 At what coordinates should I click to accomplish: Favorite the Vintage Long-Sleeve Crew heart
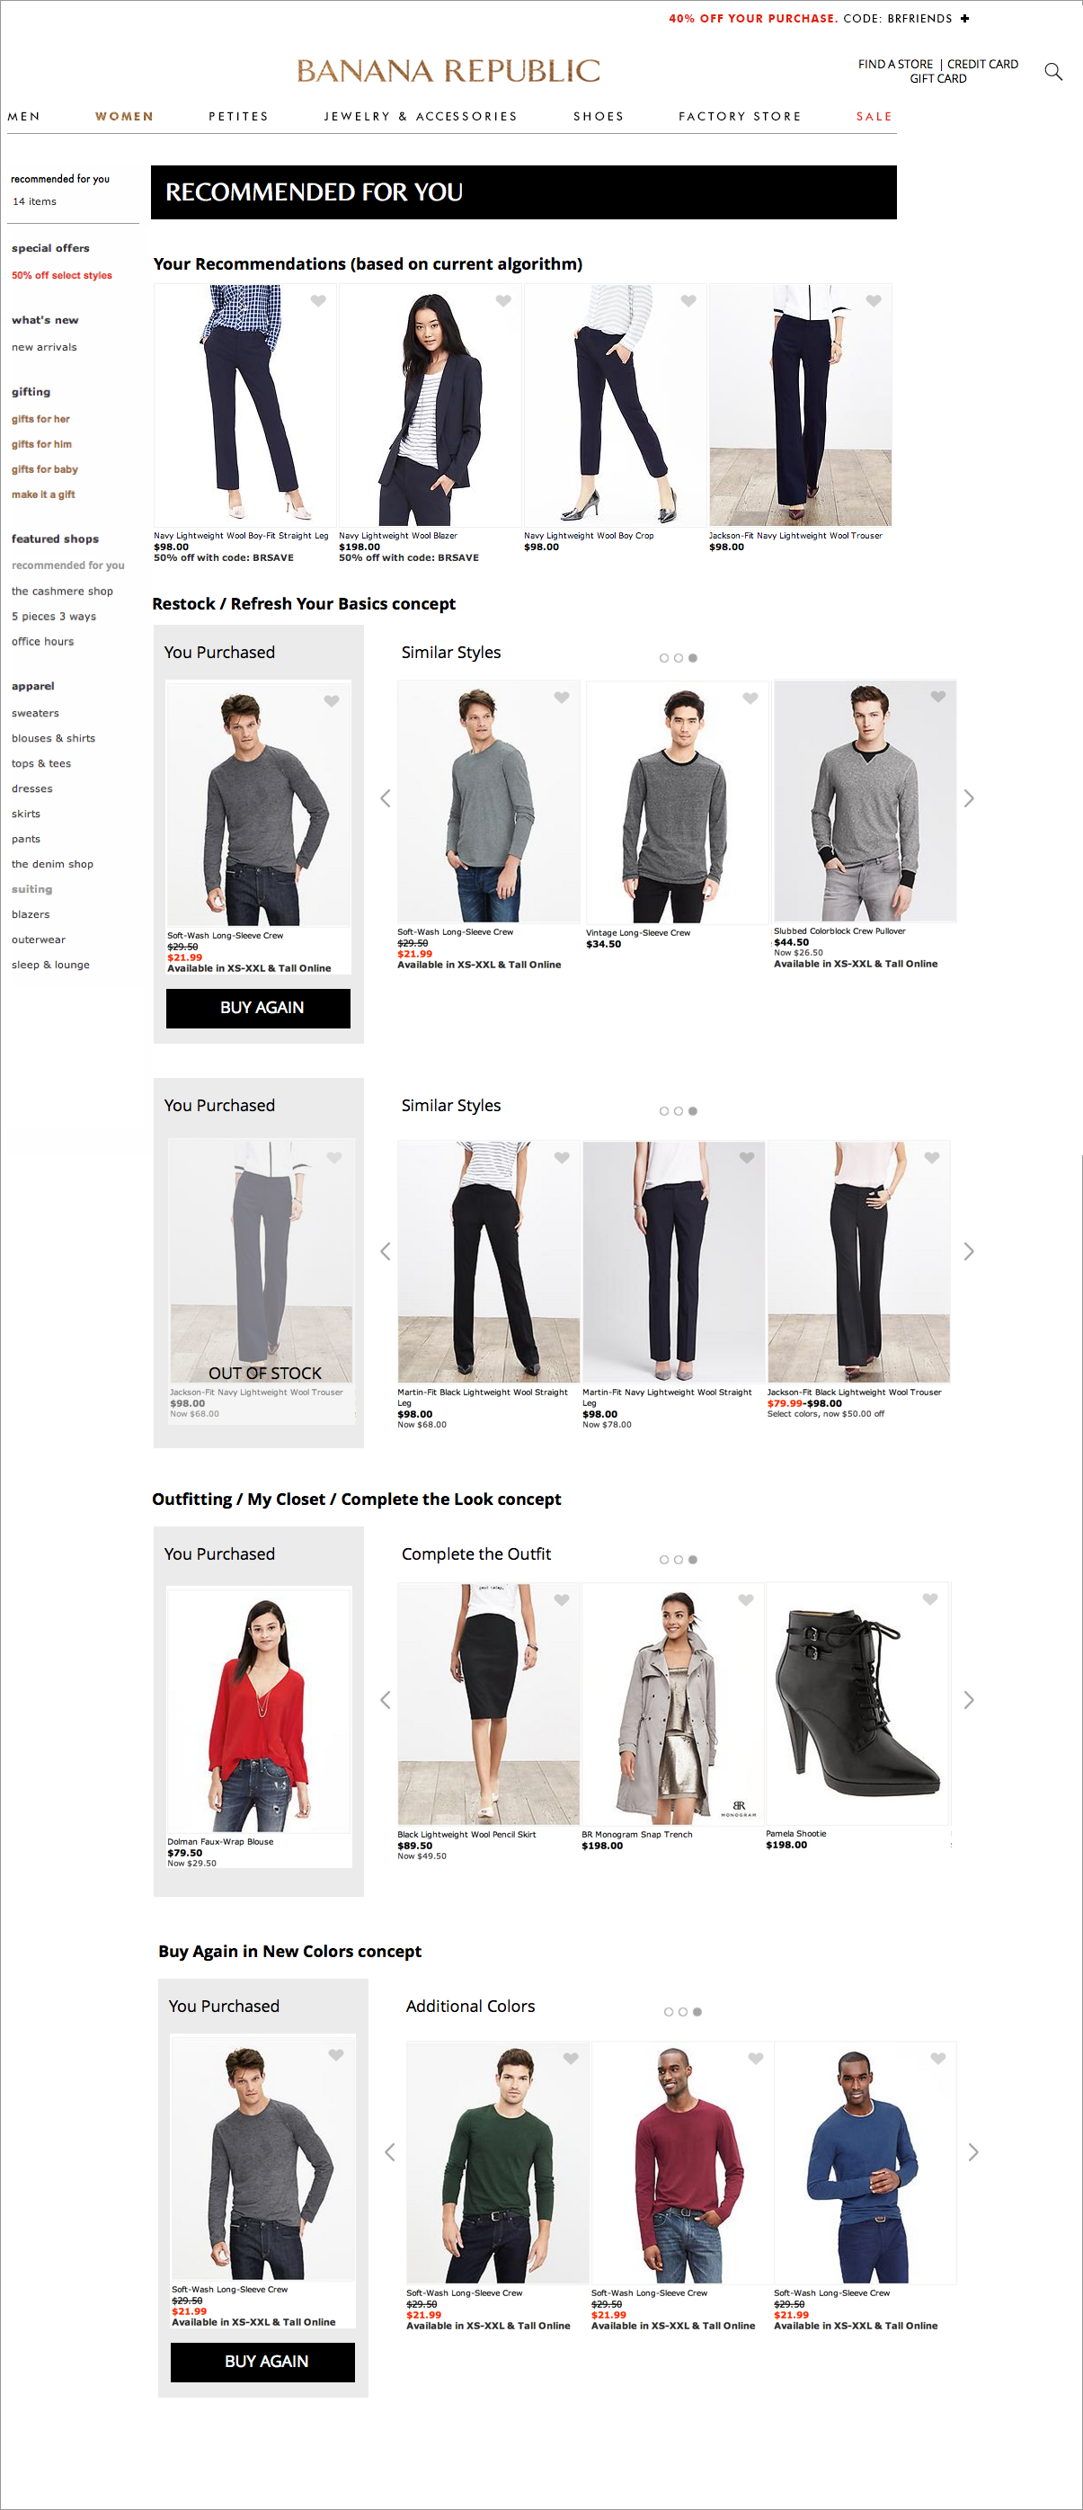(x=750, y=699)
